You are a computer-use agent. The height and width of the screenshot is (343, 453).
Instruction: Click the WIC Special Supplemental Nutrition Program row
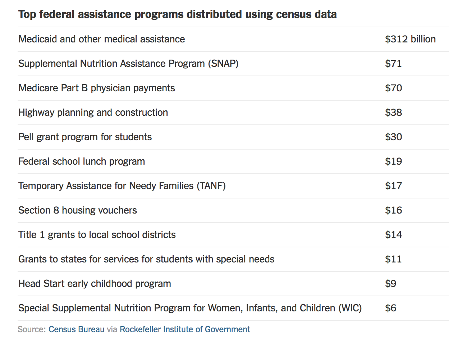pos(190,308)
